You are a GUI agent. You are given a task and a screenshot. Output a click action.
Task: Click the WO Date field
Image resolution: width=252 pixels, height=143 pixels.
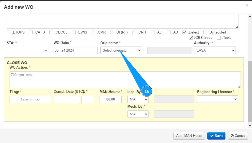click(76, 51)
